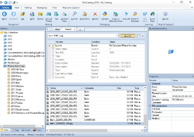The image size is (194, 137).
Task: Enable the Locations criterion
Action: click(x=53, y=60)
